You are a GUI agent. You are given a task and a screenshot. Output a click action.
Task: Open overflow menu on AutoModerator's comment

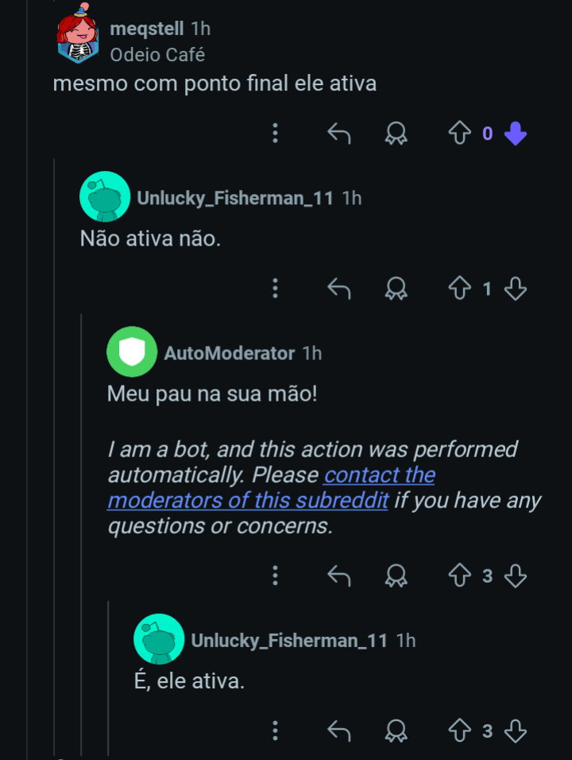(275, 576)
